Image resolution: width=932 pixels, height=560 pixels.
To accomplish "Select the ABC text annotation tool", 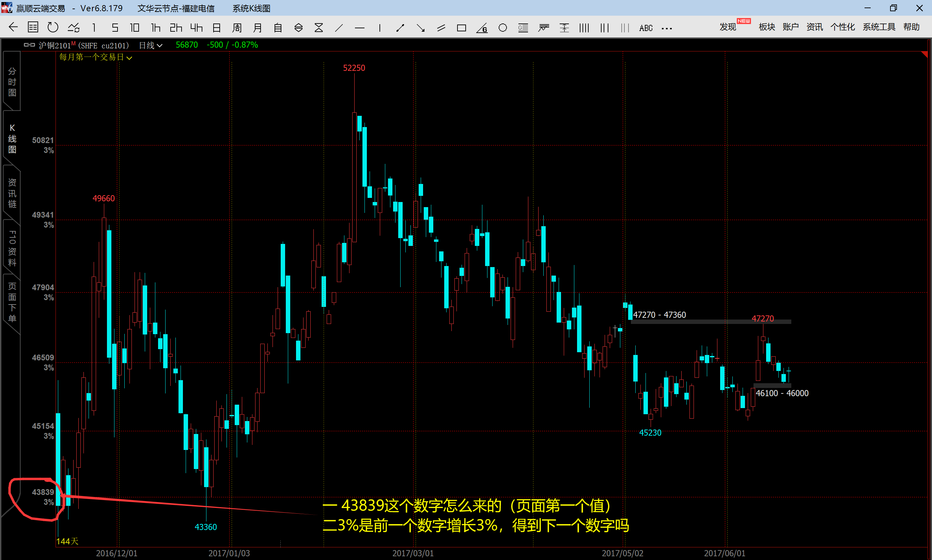I will click(x=646, y=28).
